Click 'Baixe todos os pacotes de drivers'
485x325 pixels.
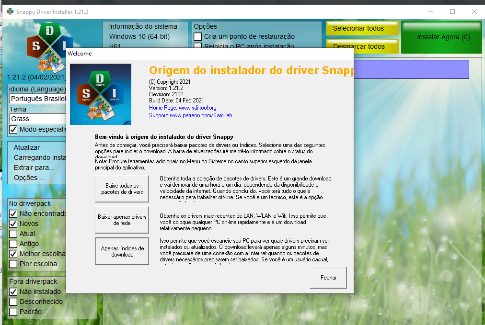pyautogui.click(x=122, y=189)
